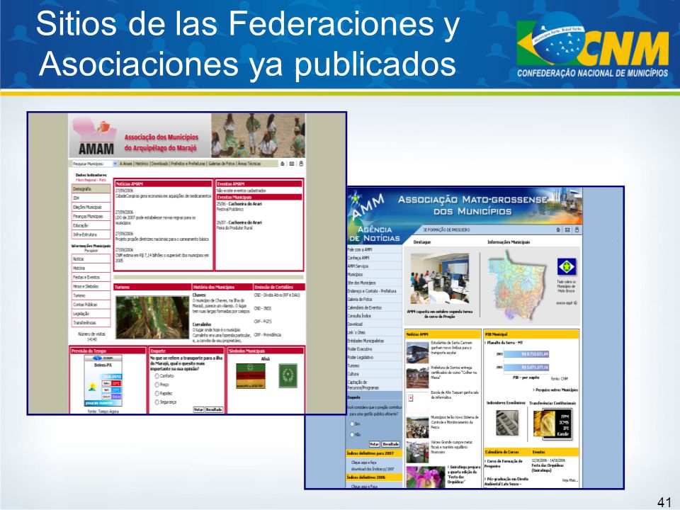
Task: Click the print icon on the AMM site
Action: (x=577, y=229)
